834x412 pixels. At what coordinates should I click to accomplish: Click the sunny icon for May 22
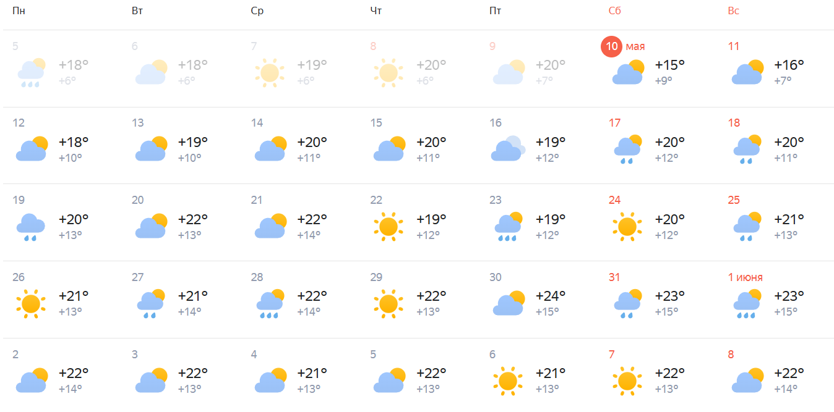pos(389,227)
